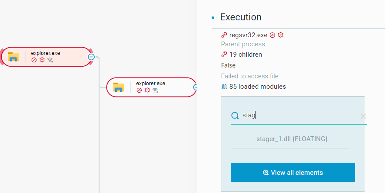Collapse the second explorer.exe node's children
385x193 pixels.
(196, 87)
